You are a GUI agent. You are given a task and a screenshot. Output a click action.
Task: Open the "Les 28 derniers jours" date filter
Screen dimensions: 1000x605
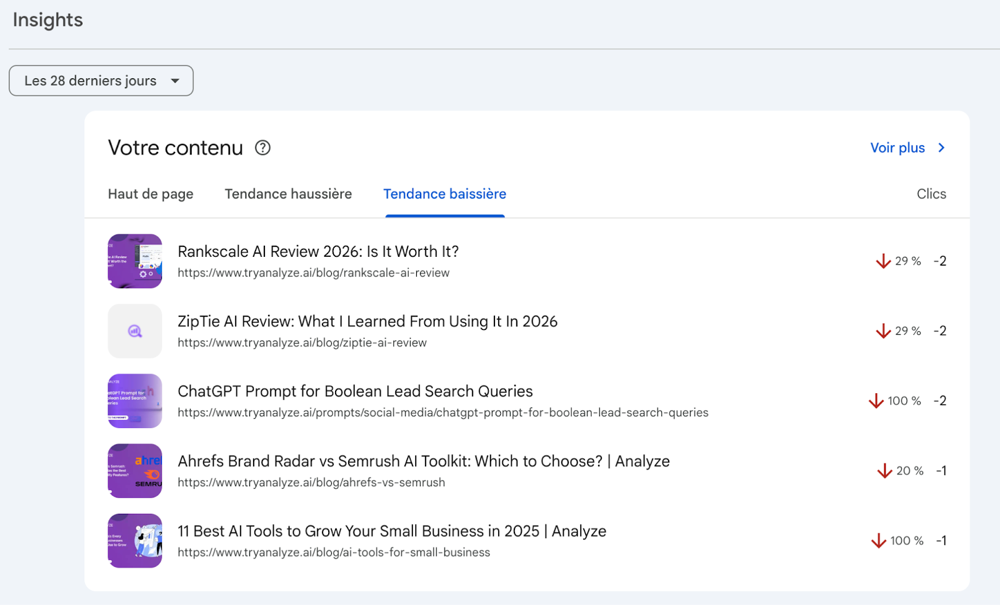101,81
